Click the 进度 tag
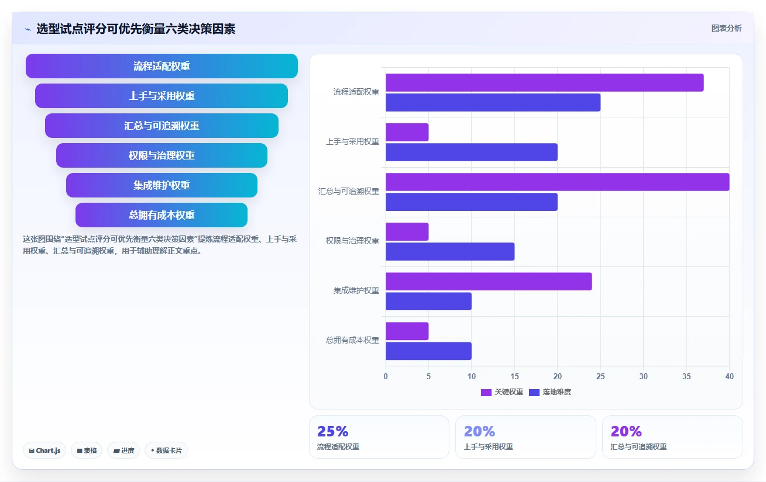Screen dimensions: 766x482 [x=123, y=450]
